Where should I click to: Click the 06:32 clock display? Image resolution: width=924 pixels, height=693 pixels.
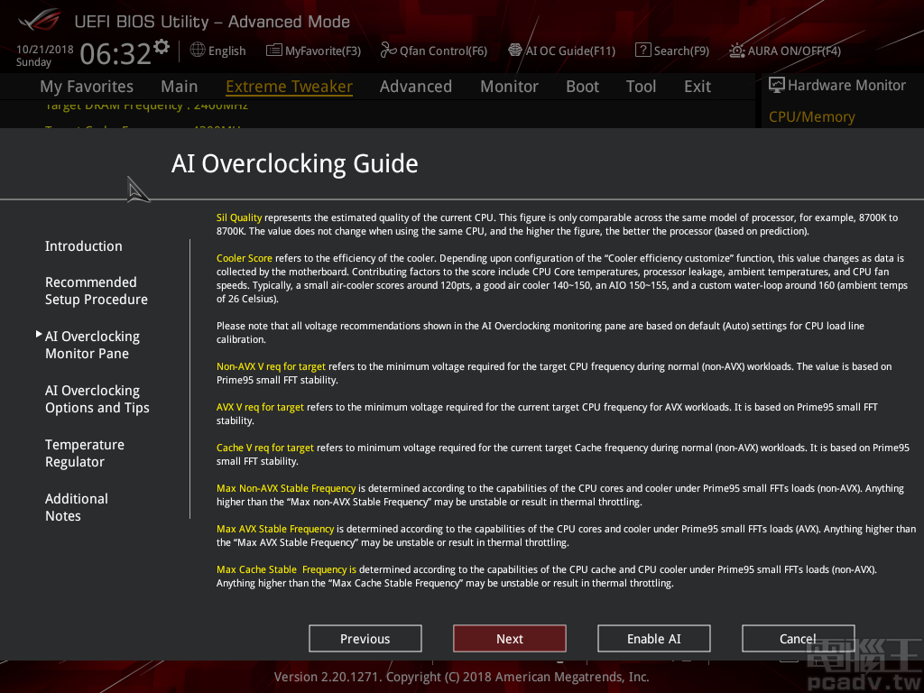[115, 53]
